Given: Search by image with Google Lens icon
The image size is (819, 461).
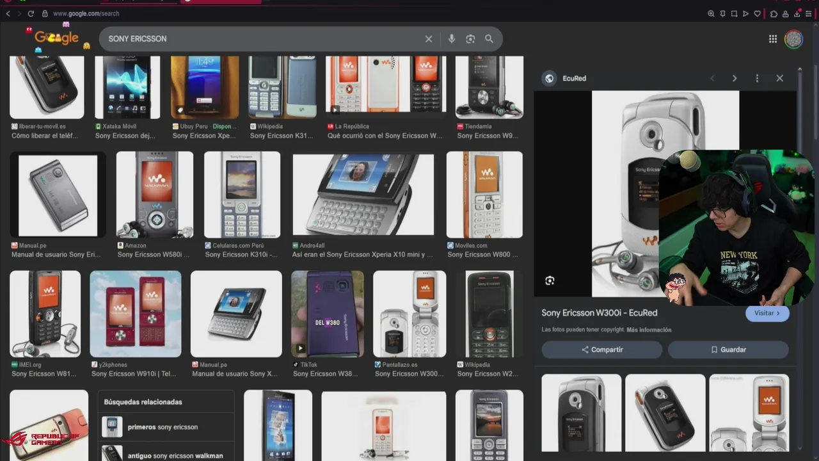Looking at the screenshot, I should tap(470, 39).
